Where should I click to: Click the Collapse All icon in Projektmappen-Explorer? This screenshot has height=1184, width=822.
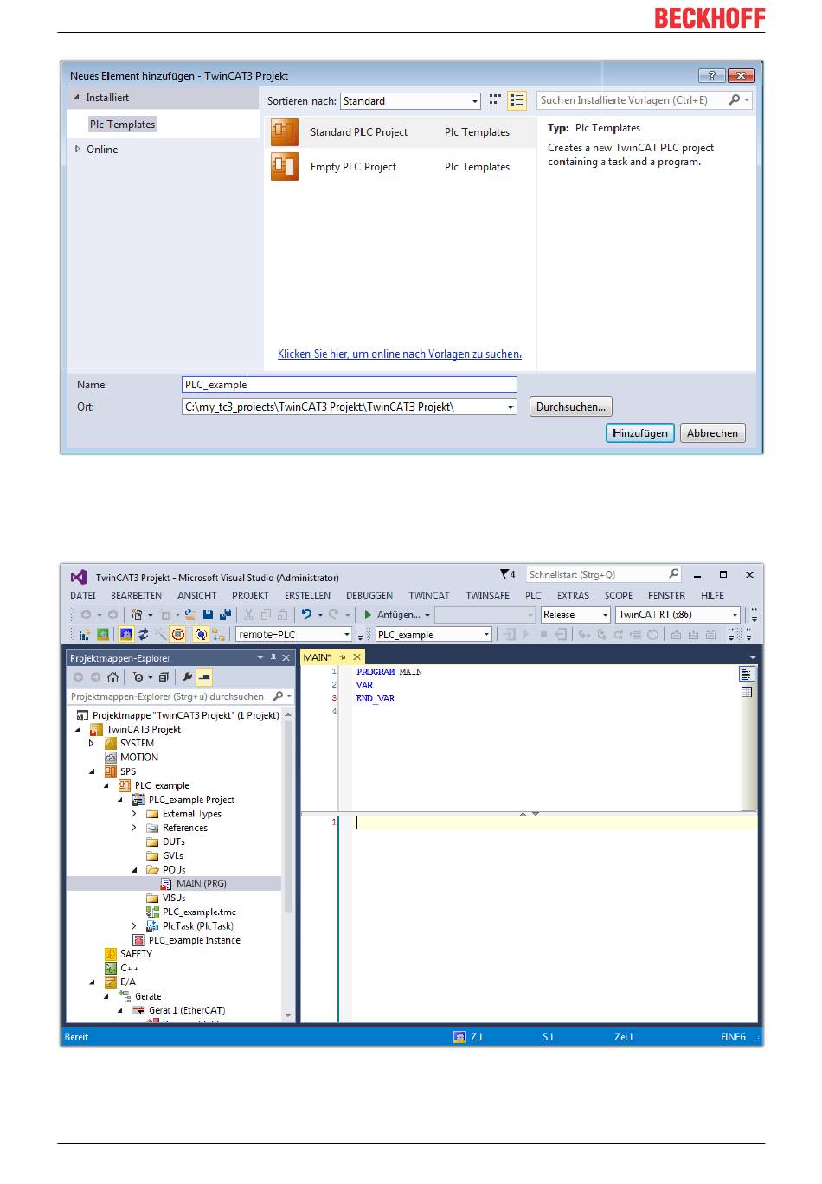tap(164, 677)
